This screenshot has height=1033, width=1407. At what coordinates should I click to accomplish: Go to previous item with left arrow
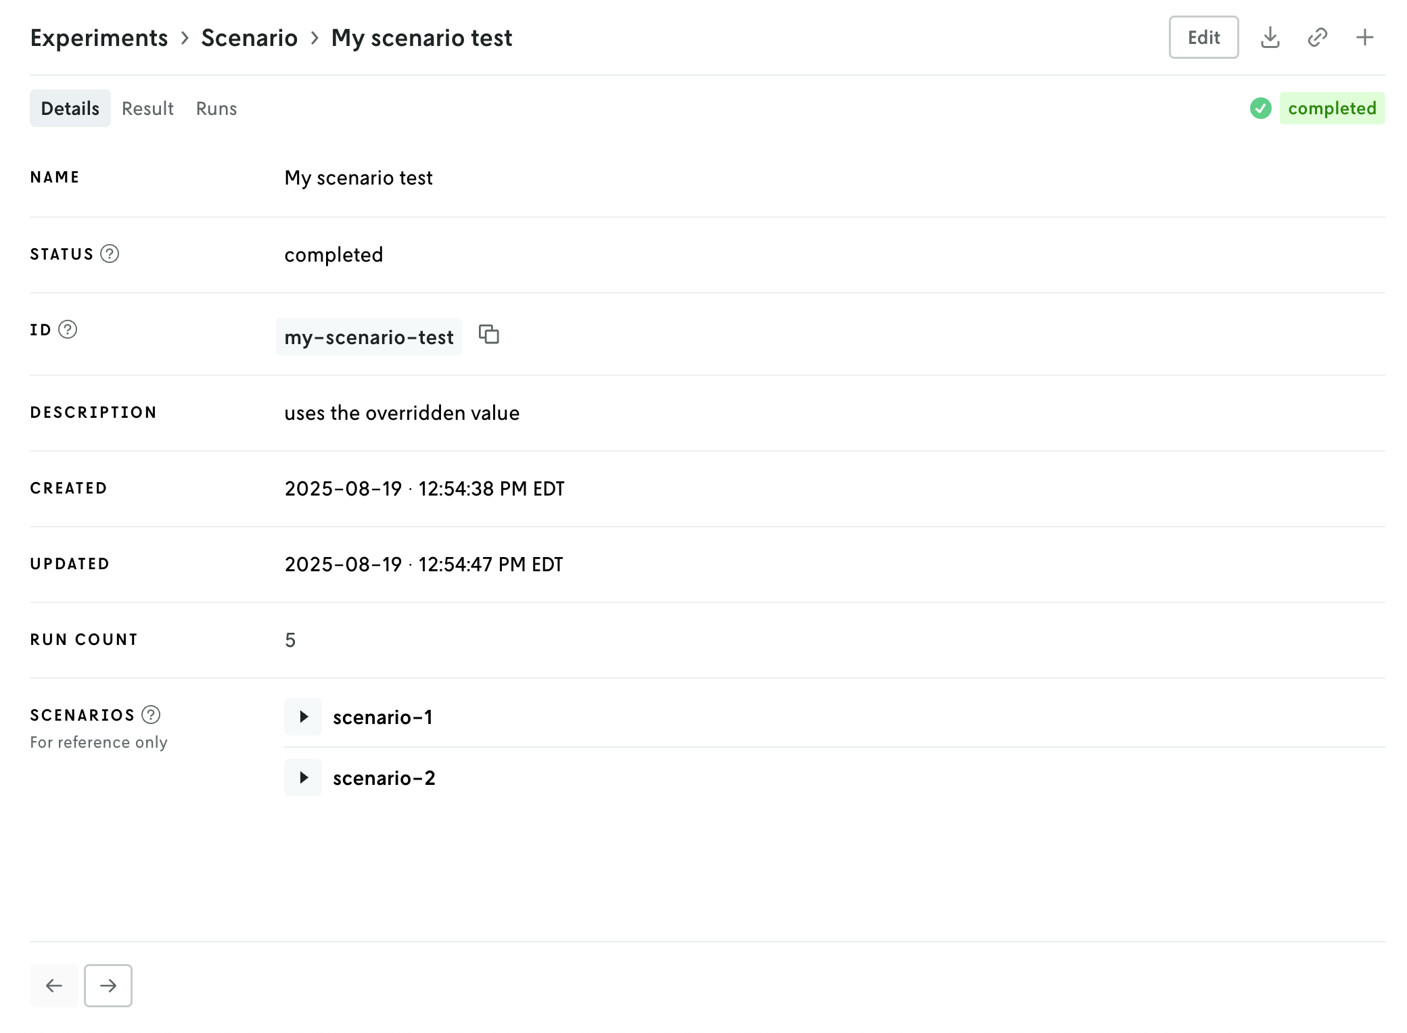(x=53, y=986)
